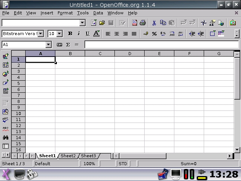
Task: Click the New document icon
Action: [94, 23]
